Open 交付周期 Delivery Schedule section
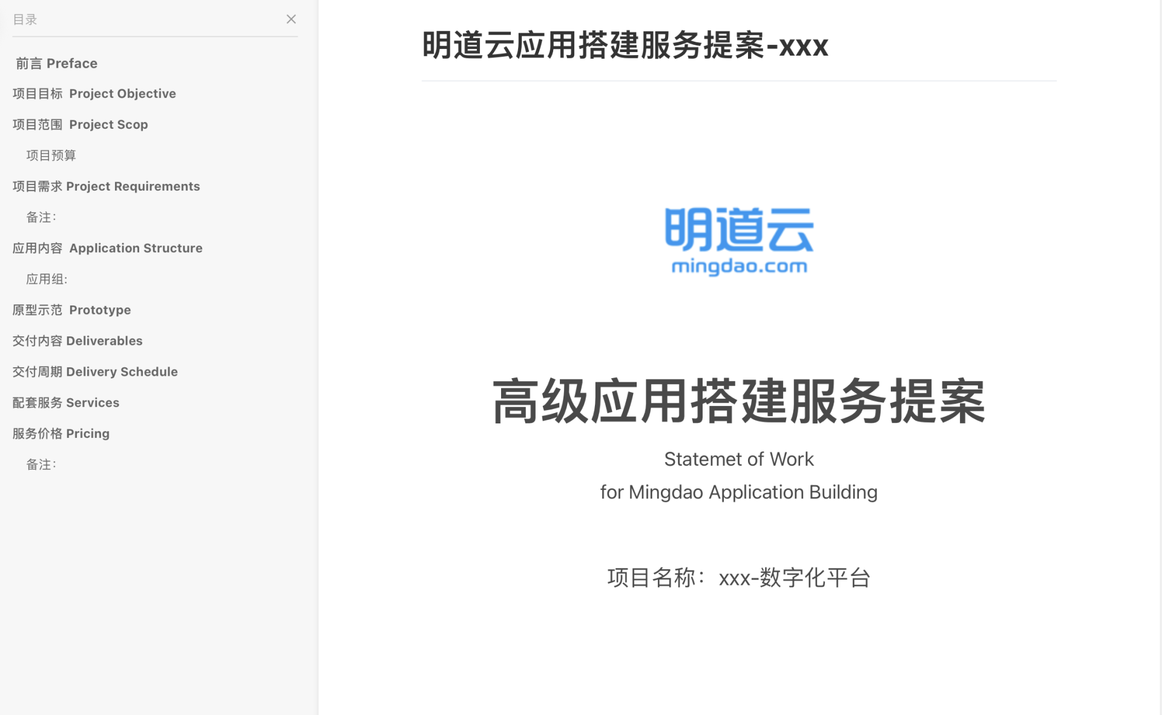Image resolution: width=1162 pixels, height=715 pixels. pos(95,371)
